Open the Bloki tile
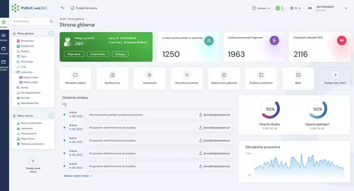 [x=298, y=79]
